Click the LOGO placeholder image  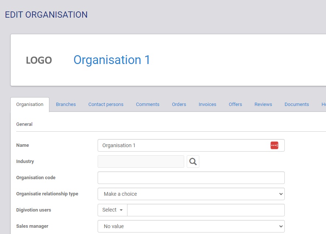click(x=39, y=60)
